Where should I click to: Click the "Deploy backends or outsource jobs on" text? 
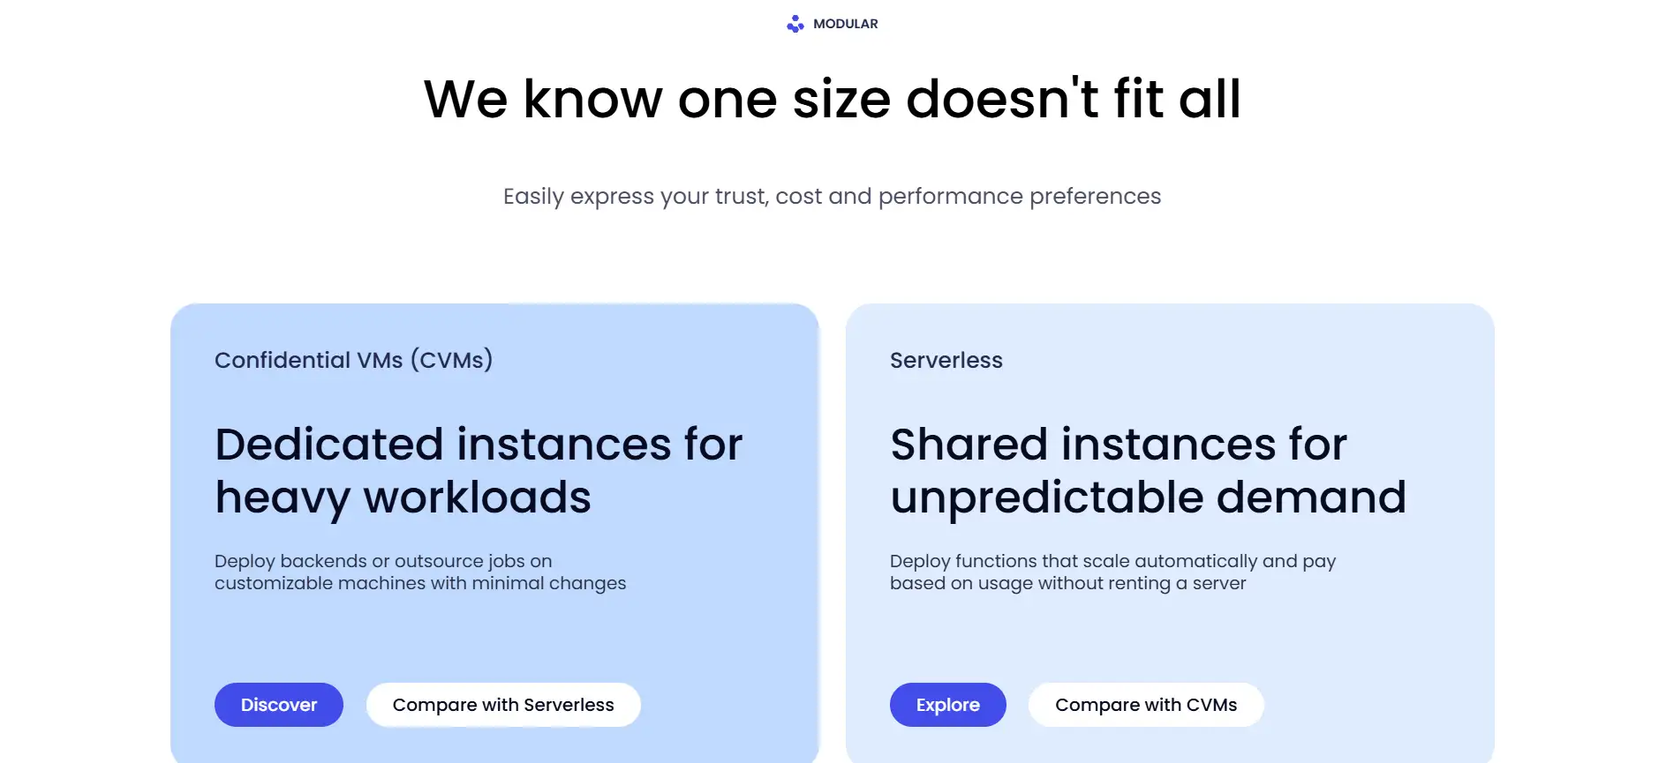click(383, 561)
